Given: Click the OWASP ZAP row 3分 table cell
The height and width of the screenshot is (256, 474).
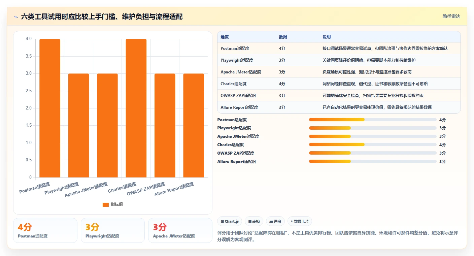Looking at the screenshot, I should 282,96.
